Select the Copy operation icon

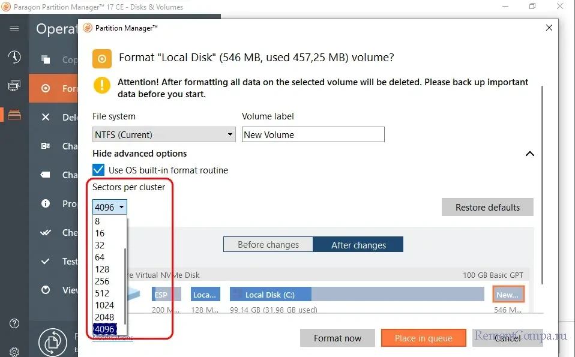46,59
